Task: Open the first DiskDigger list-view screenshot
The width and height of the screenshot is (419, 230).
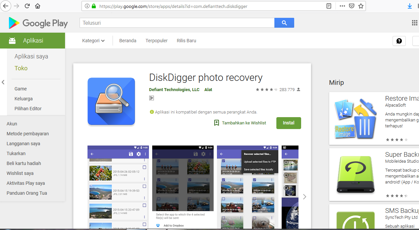Action: click(118, 187)
